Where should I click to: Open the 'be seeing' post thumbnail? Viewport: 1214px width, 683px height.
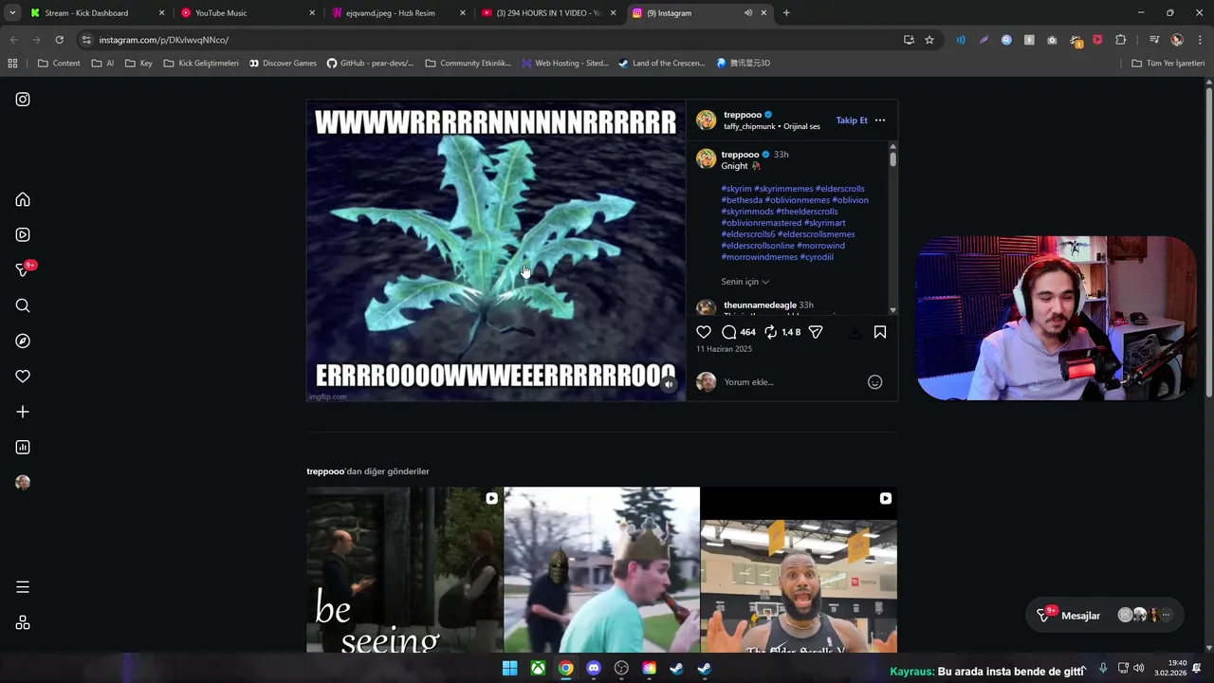tap(405, 570)
